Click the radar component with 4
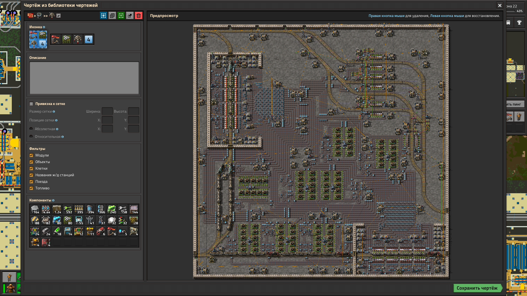This screenshot has height=296, width=527. [x=134, y=231]
